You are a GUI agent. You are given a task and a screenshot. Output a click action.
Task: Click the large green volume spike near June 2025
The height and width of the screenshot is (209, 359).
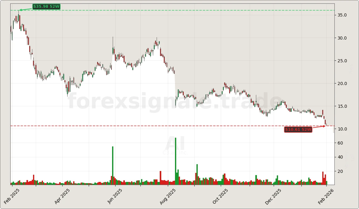[x=113, y=165]
